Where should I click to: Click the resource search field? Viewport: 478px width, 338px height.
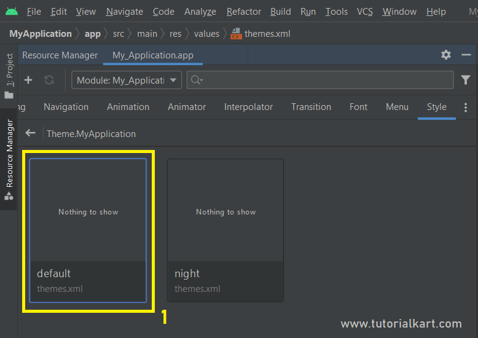click(320, 80)
